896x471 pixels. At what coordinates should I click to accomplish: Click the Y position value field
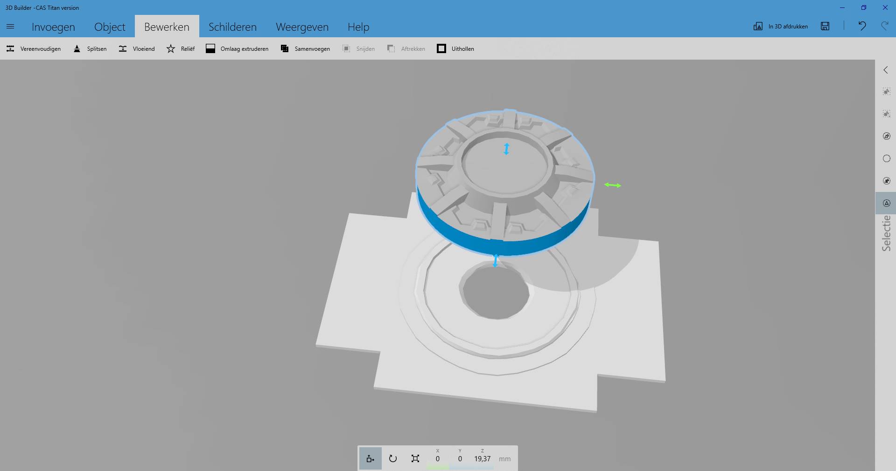click(460, 458)
